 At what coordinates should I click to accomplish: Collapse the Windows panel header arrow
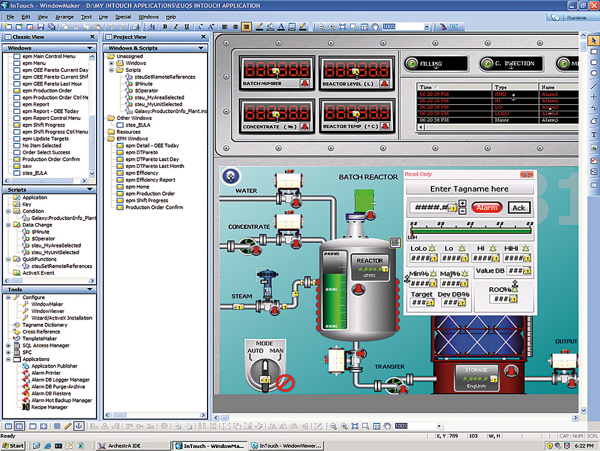(89, 48)
